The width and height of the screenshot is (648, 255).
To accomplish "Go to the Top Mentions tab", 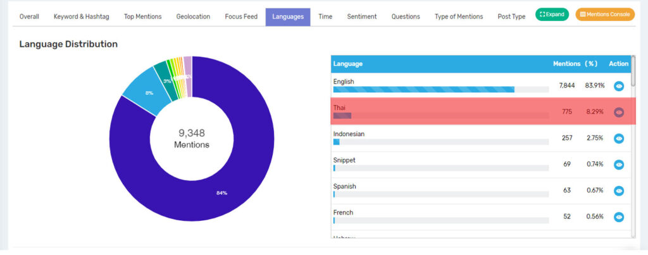I will coord(142,16).
